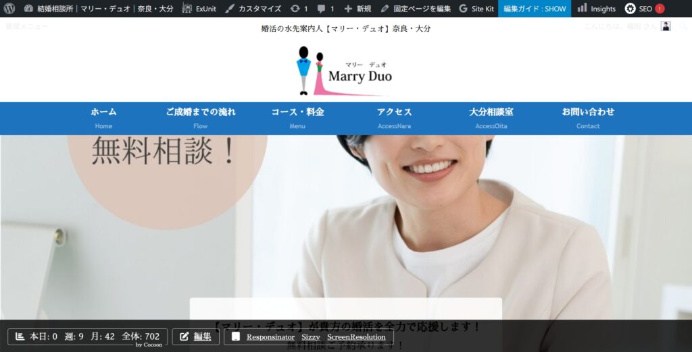Click the updates icon showing 1
Viewport: 692px width, 352px height.
[x=299, y=9]
